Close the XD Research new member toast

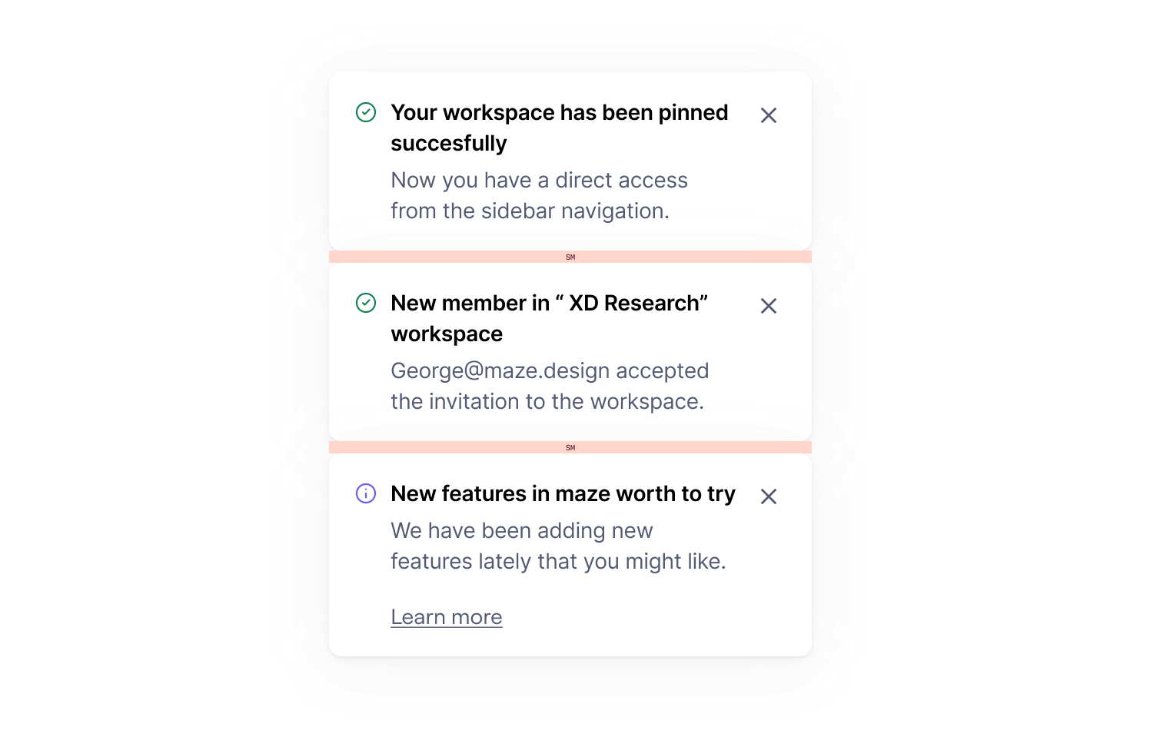768,306
